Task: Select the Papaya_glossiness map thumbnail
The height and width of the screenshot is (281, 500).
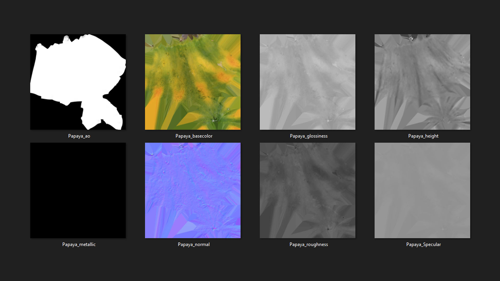Action: click(308, 82)
